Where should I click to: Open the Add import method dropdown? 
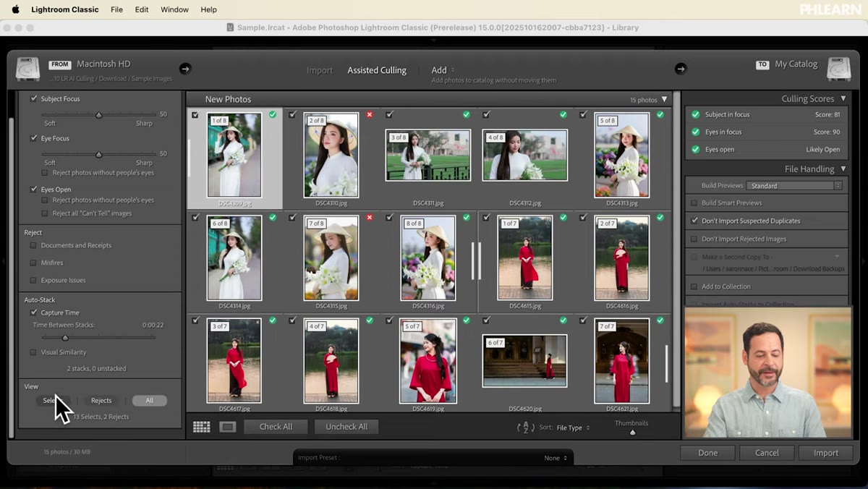pyautogui.click(x=443, y=70)
